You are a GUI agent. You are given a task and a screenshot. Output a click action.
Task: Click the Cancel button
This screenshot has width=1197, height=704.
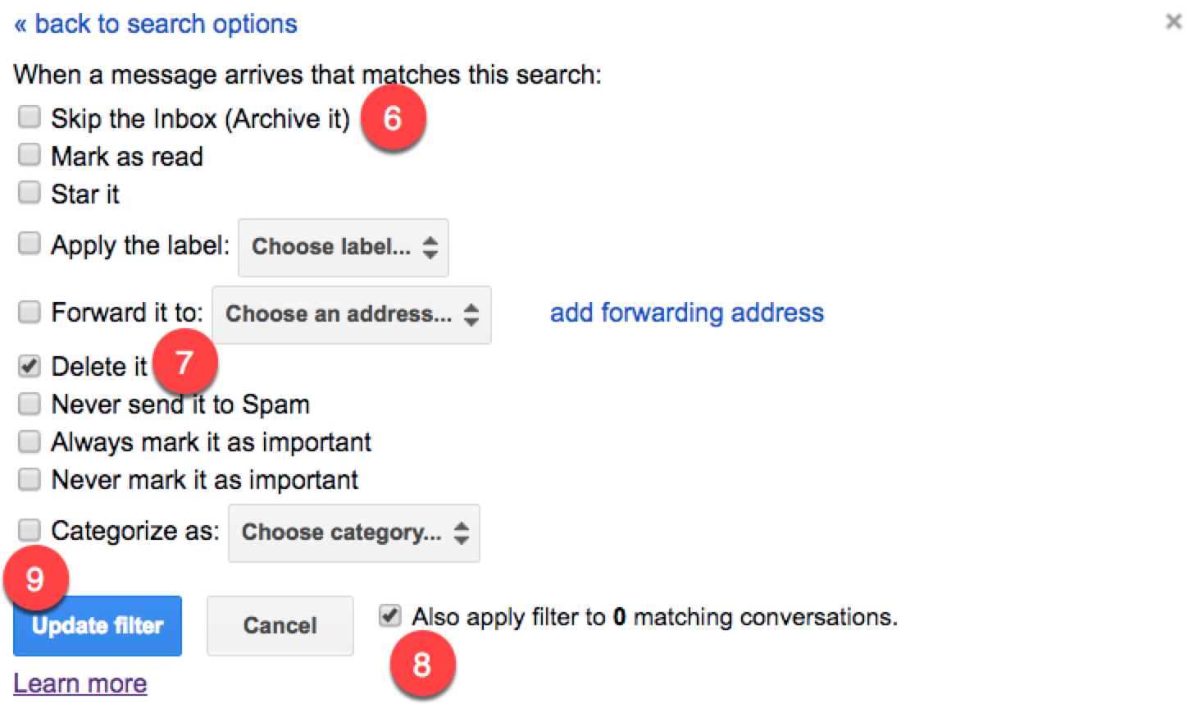tap(280, 625)
